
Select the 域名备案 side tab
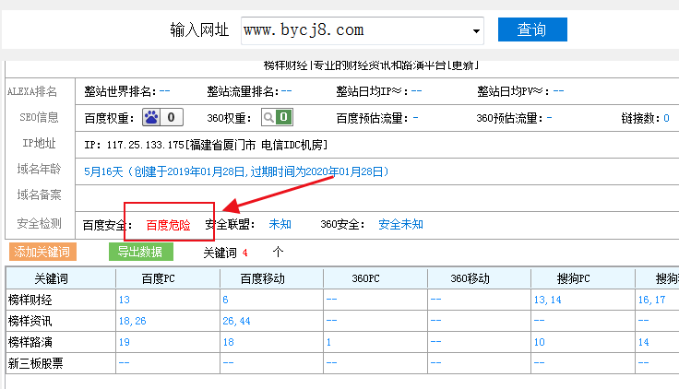(39, 194)
